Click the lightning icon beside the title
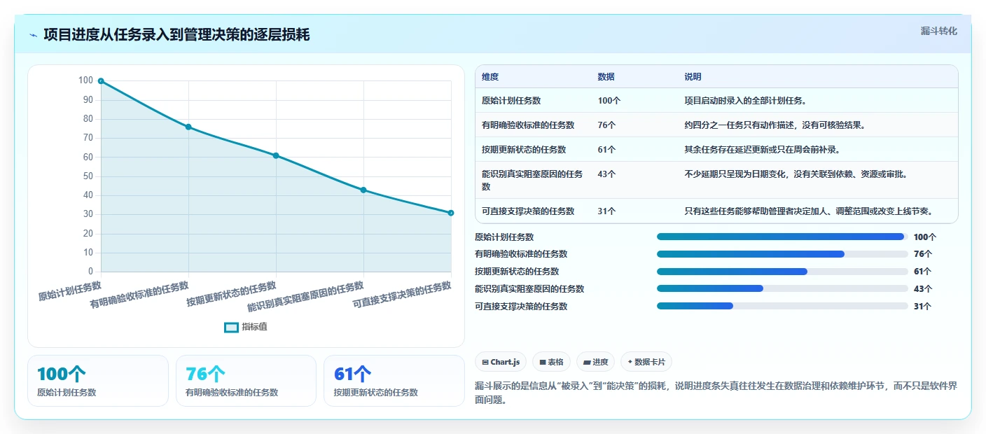Screen dimensions: 986x434 tap(33, 35)
